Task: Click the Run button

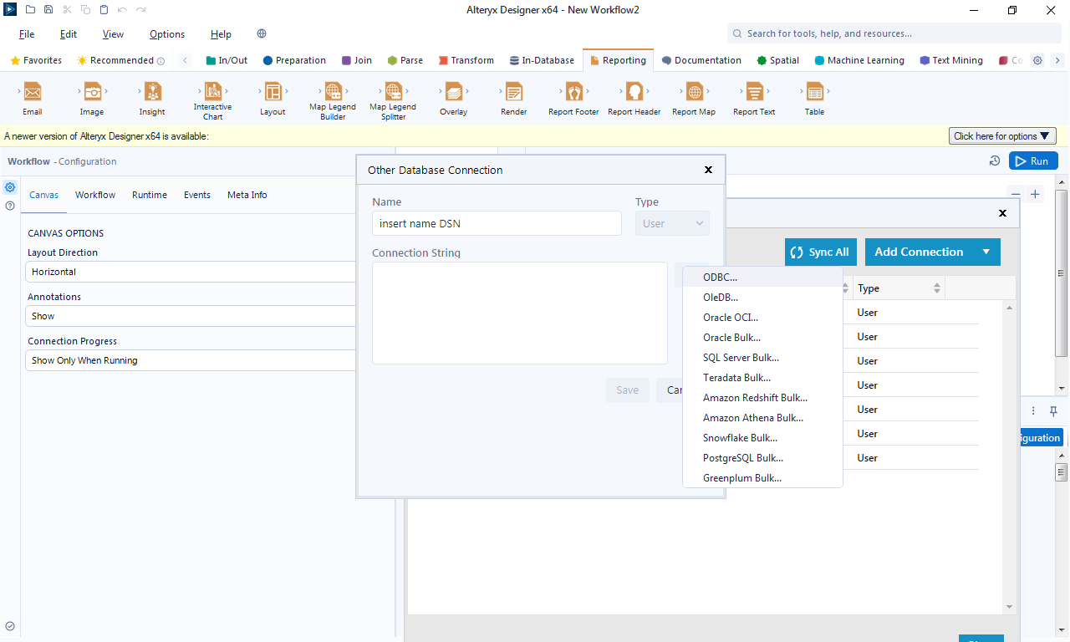Action: [1033, 160]
